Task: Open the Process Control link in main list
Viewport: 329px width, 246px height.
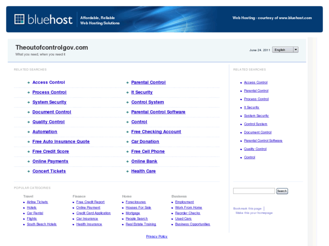Action: pos(49,93)
